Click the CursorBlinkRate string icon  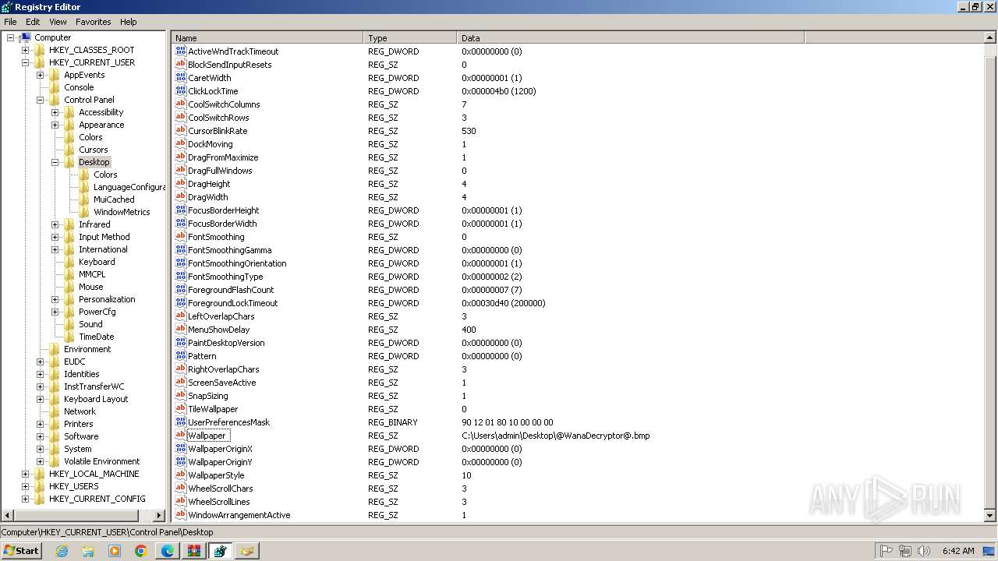(181, 131)
